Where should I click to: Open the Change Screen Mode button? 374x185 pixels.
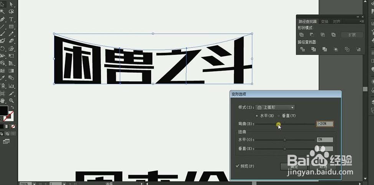coord(6,141)
